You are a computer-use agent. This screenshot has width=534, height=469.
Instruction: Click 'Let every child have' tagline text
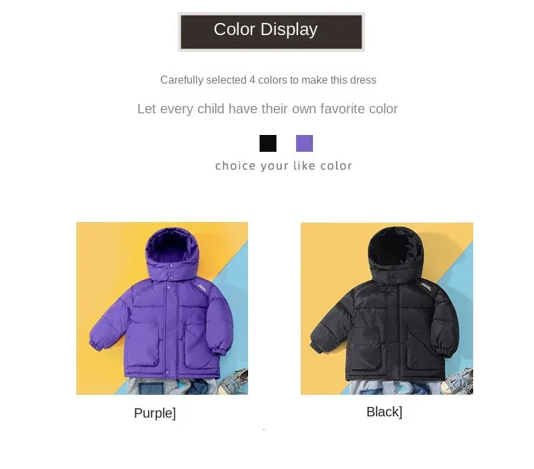click(268, 109)
